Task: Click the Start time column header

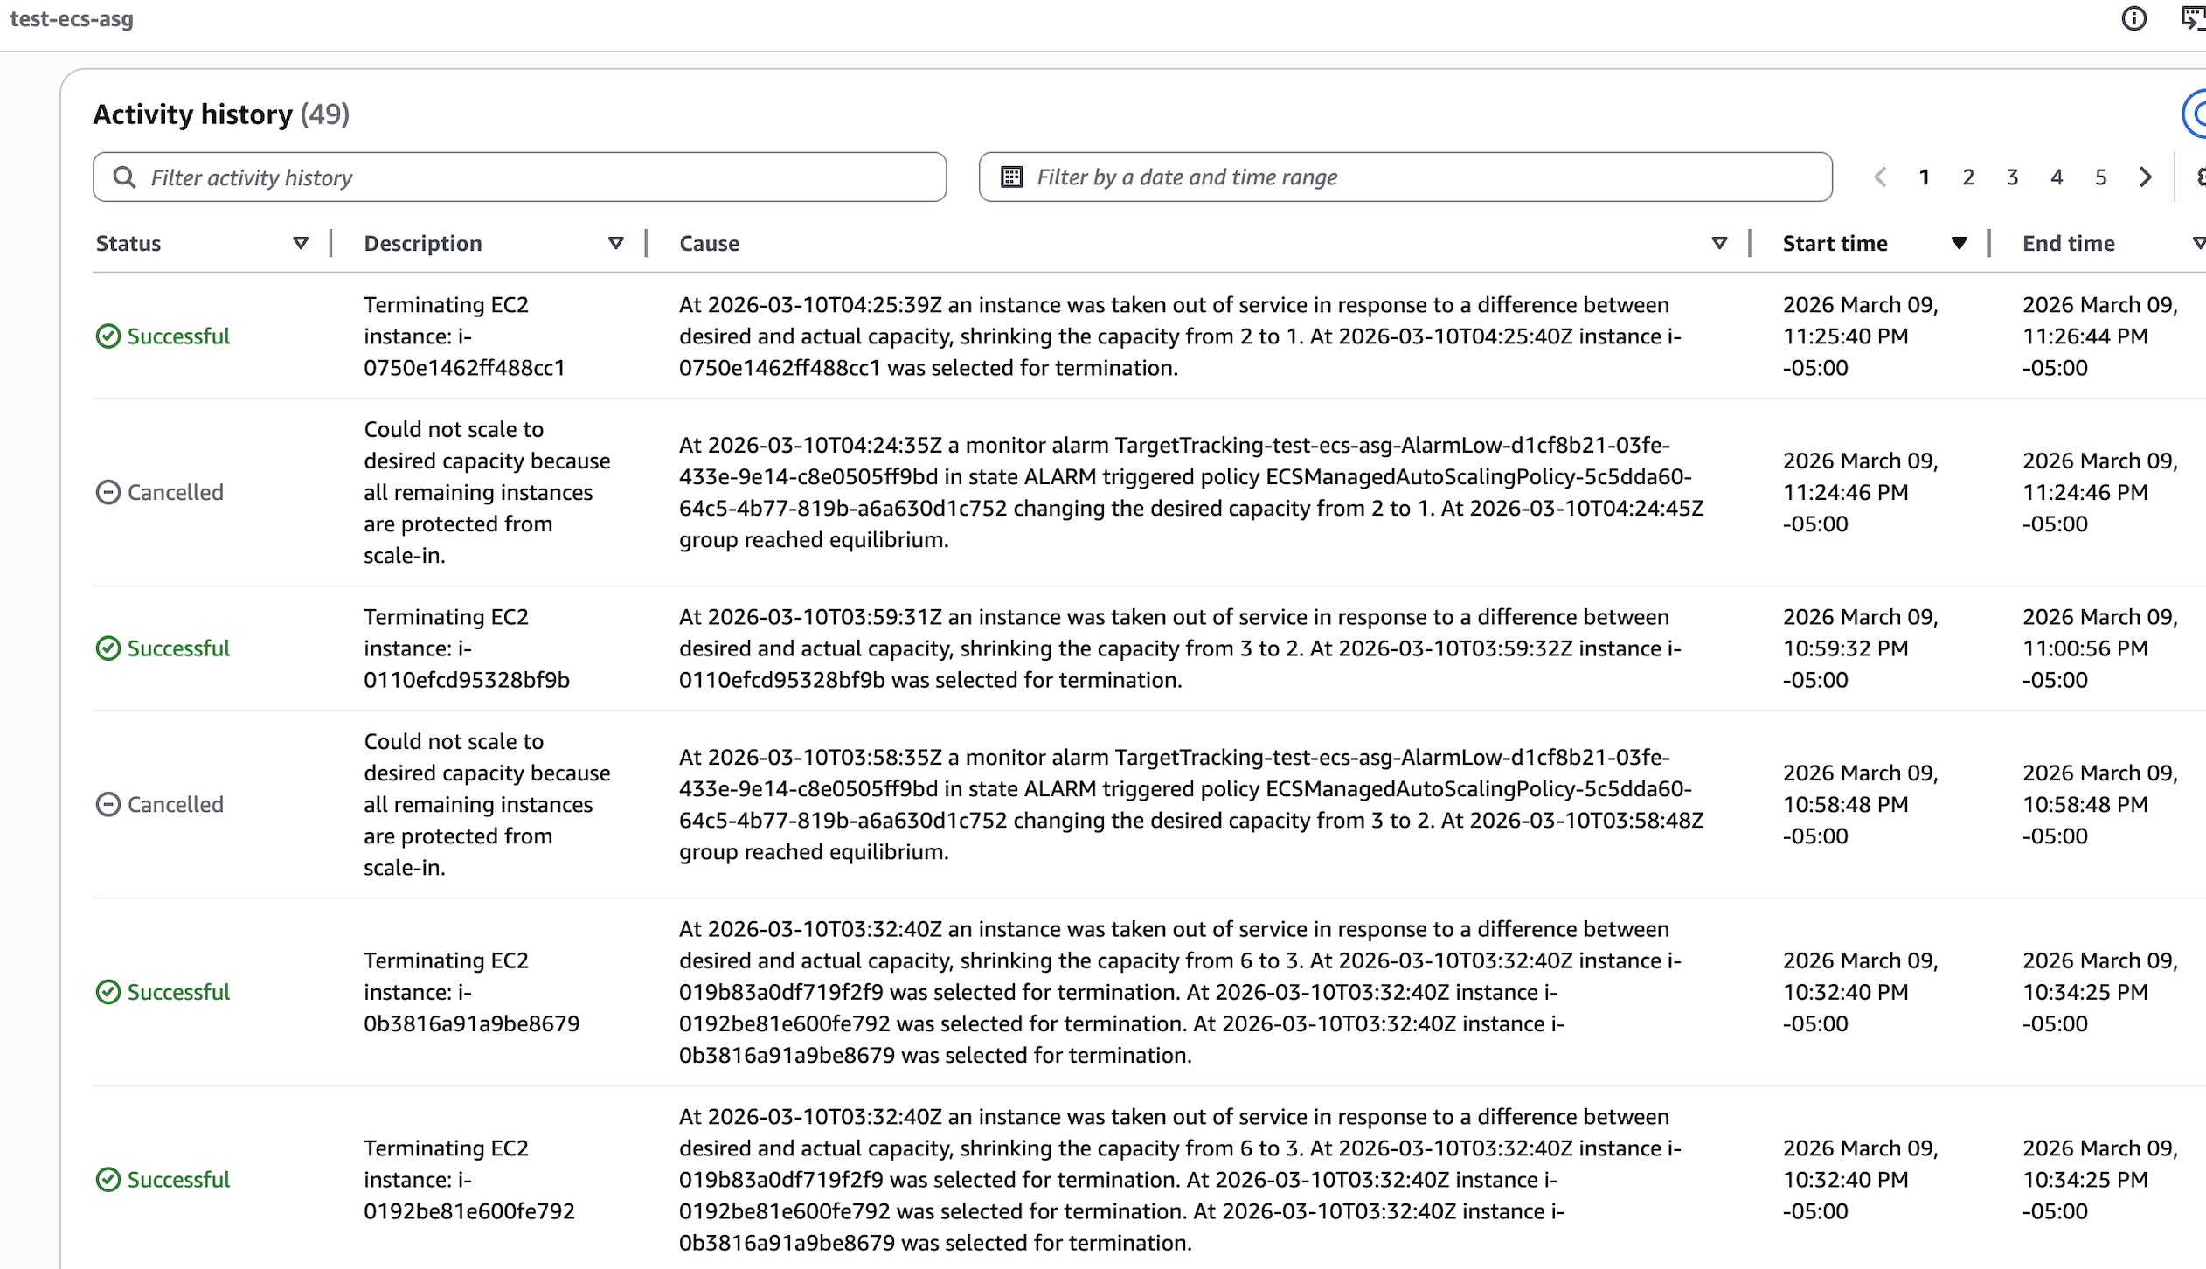Action: (x=1835, y=244)
